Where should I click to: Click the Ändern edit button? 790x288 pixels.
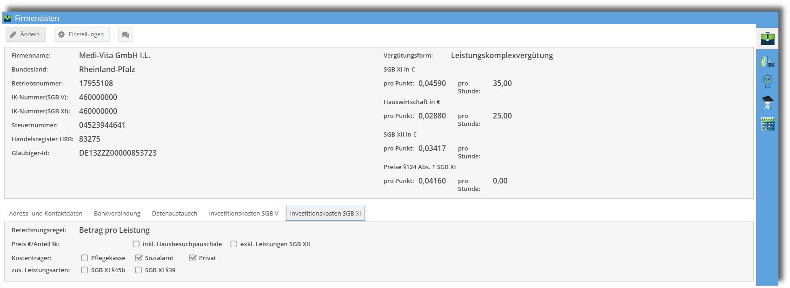point(26,34)
